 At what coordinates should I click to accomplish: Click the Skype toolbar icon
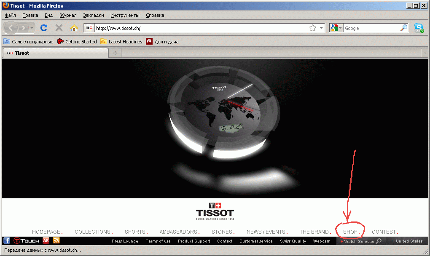tap(419, 28)
